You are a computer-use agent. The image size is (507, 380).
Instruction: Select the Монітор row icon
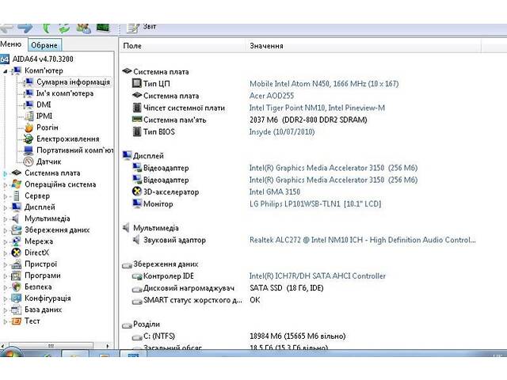click(137, 203)
